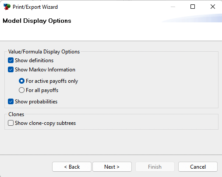Enable Show clone-copy subtrees option
222x177 pixels.
click(x=11, y=123)
